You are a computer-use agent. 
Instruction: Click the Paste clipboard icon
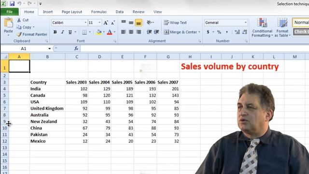coord(9,23)
